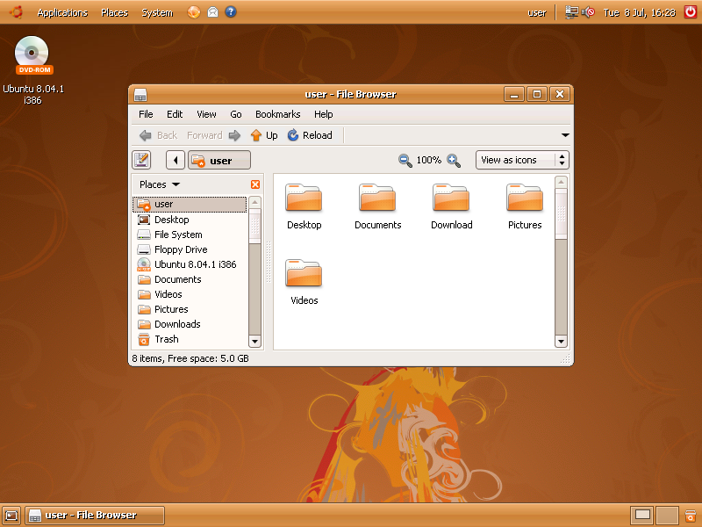Click the date and time clock
Image resolution: width=702 pixels, height=527 pixels.
click(640, 12)
